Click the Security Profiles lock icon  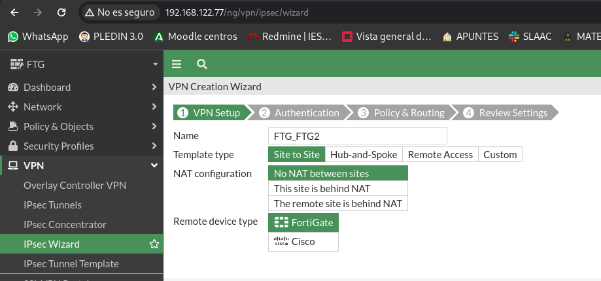(x=13, y=146)
